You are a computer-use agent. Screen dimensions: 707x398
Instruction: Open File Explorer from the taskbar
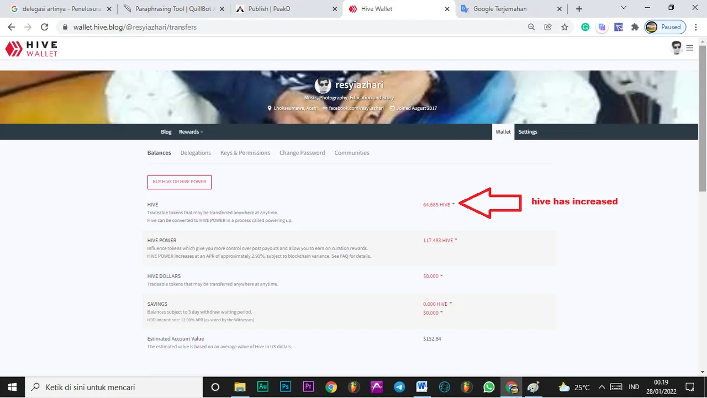tap(240, 387)
